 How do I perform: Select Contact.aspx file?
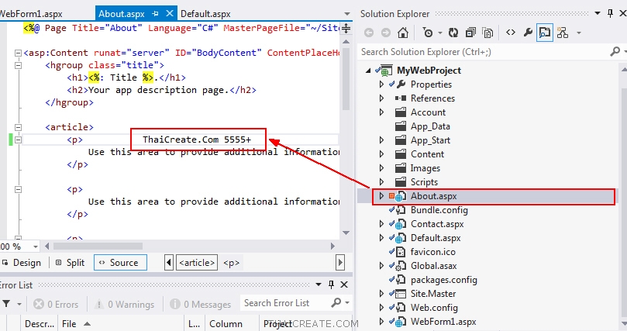coord(437,224)
